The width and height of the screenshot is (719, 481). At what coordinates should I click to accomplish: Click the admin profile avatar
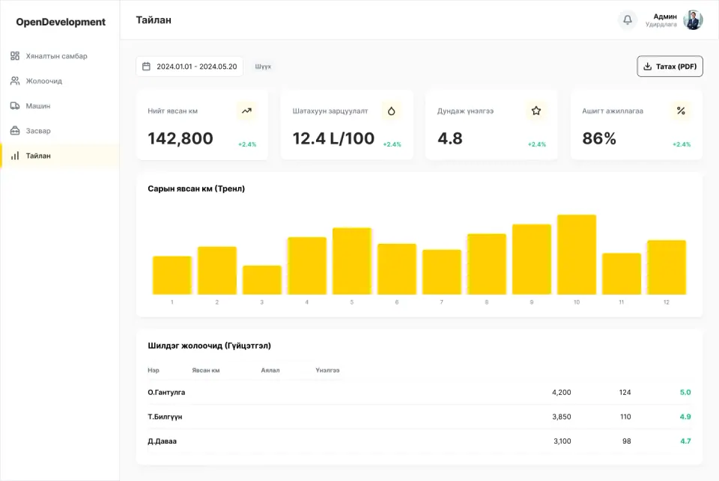click(693, 19)
